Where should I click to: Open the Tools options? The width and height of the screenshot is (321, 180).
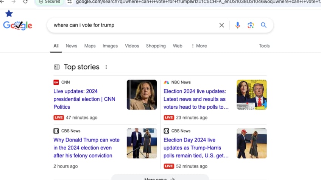(x=264, y=46)
